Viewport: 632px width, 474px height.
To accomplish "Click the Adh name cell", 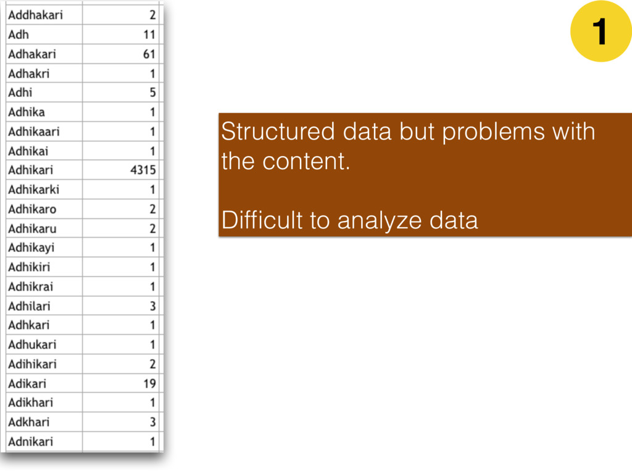I will [44, 35].
